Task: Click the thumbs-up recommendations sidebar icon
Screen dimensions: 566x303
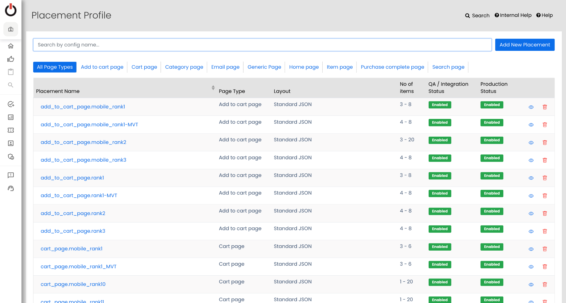Action: coord(11,59)
